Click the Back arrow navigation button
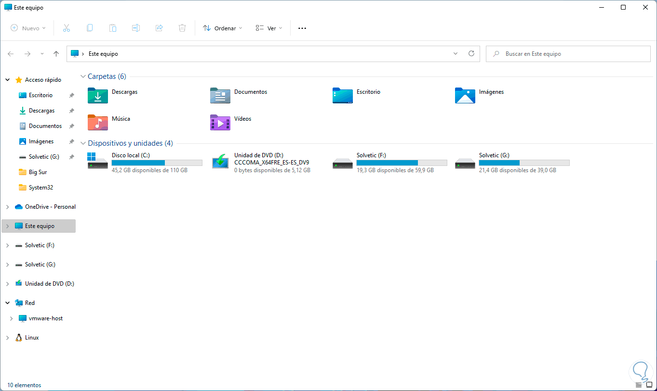The width and height of the screenshot is (657, 391). tap(11, 54)
